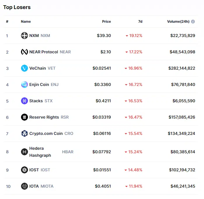Click the Enjin Coin logo icon
This screenshot has width=204, height=199.
click(x=24, y=84)
